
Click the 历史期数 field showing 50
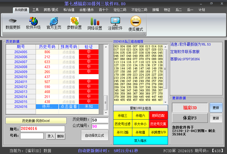point(100,120)
